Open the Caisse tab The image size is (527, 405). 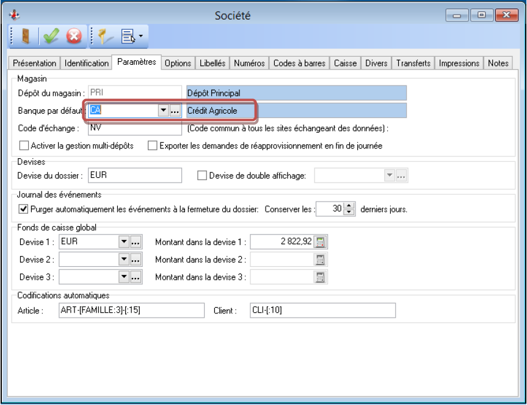[345, 63]
